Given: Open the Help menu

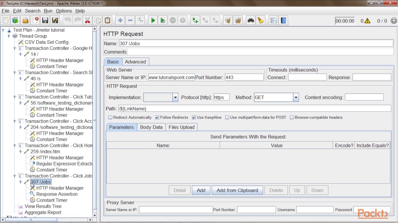Looking at the screenshot, I should [x=80, y=11].
